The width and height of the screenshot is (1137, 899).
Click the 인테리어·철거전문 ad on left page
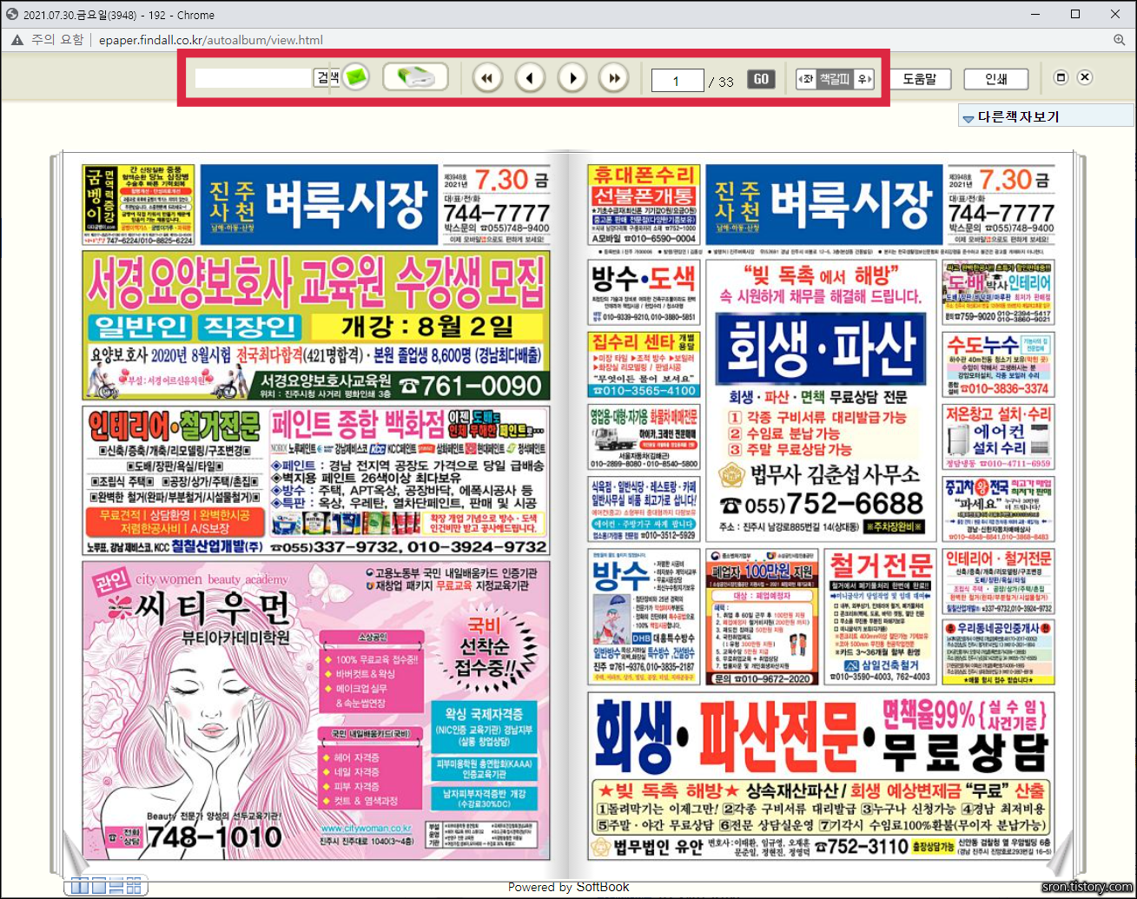174,479
